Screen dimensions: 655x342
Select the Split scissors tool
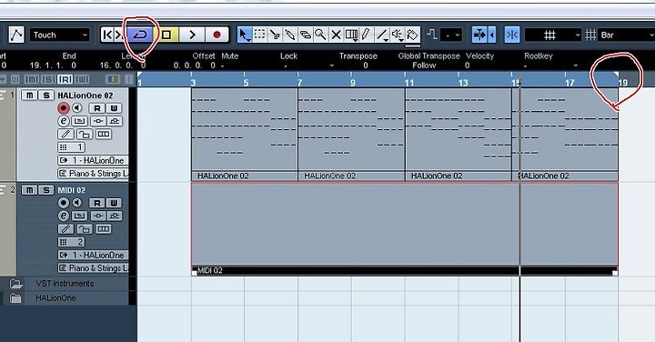pos(275,35)
